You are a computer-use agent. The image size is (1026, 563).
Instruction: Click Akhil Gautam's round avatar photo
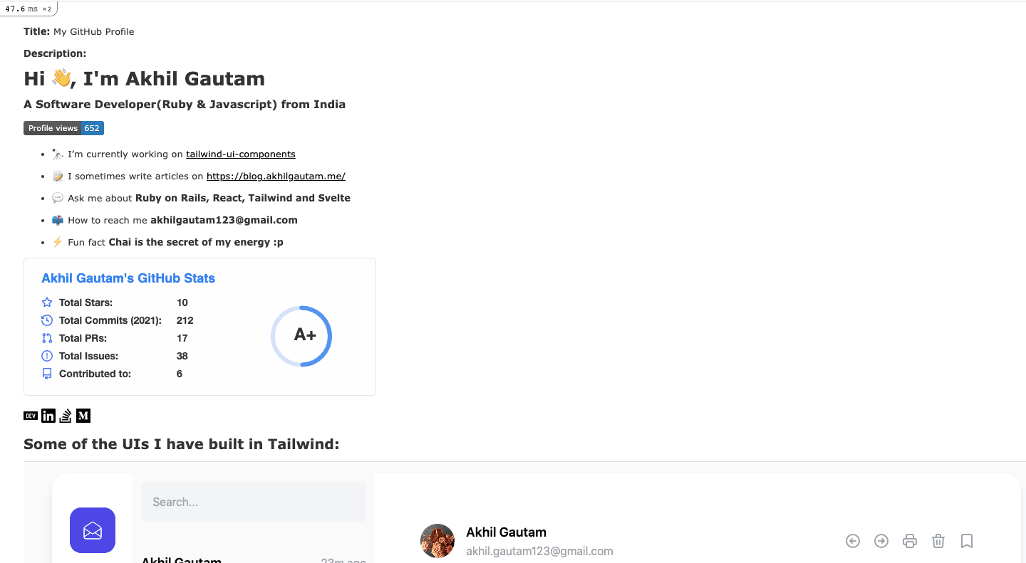click(437, 541)
